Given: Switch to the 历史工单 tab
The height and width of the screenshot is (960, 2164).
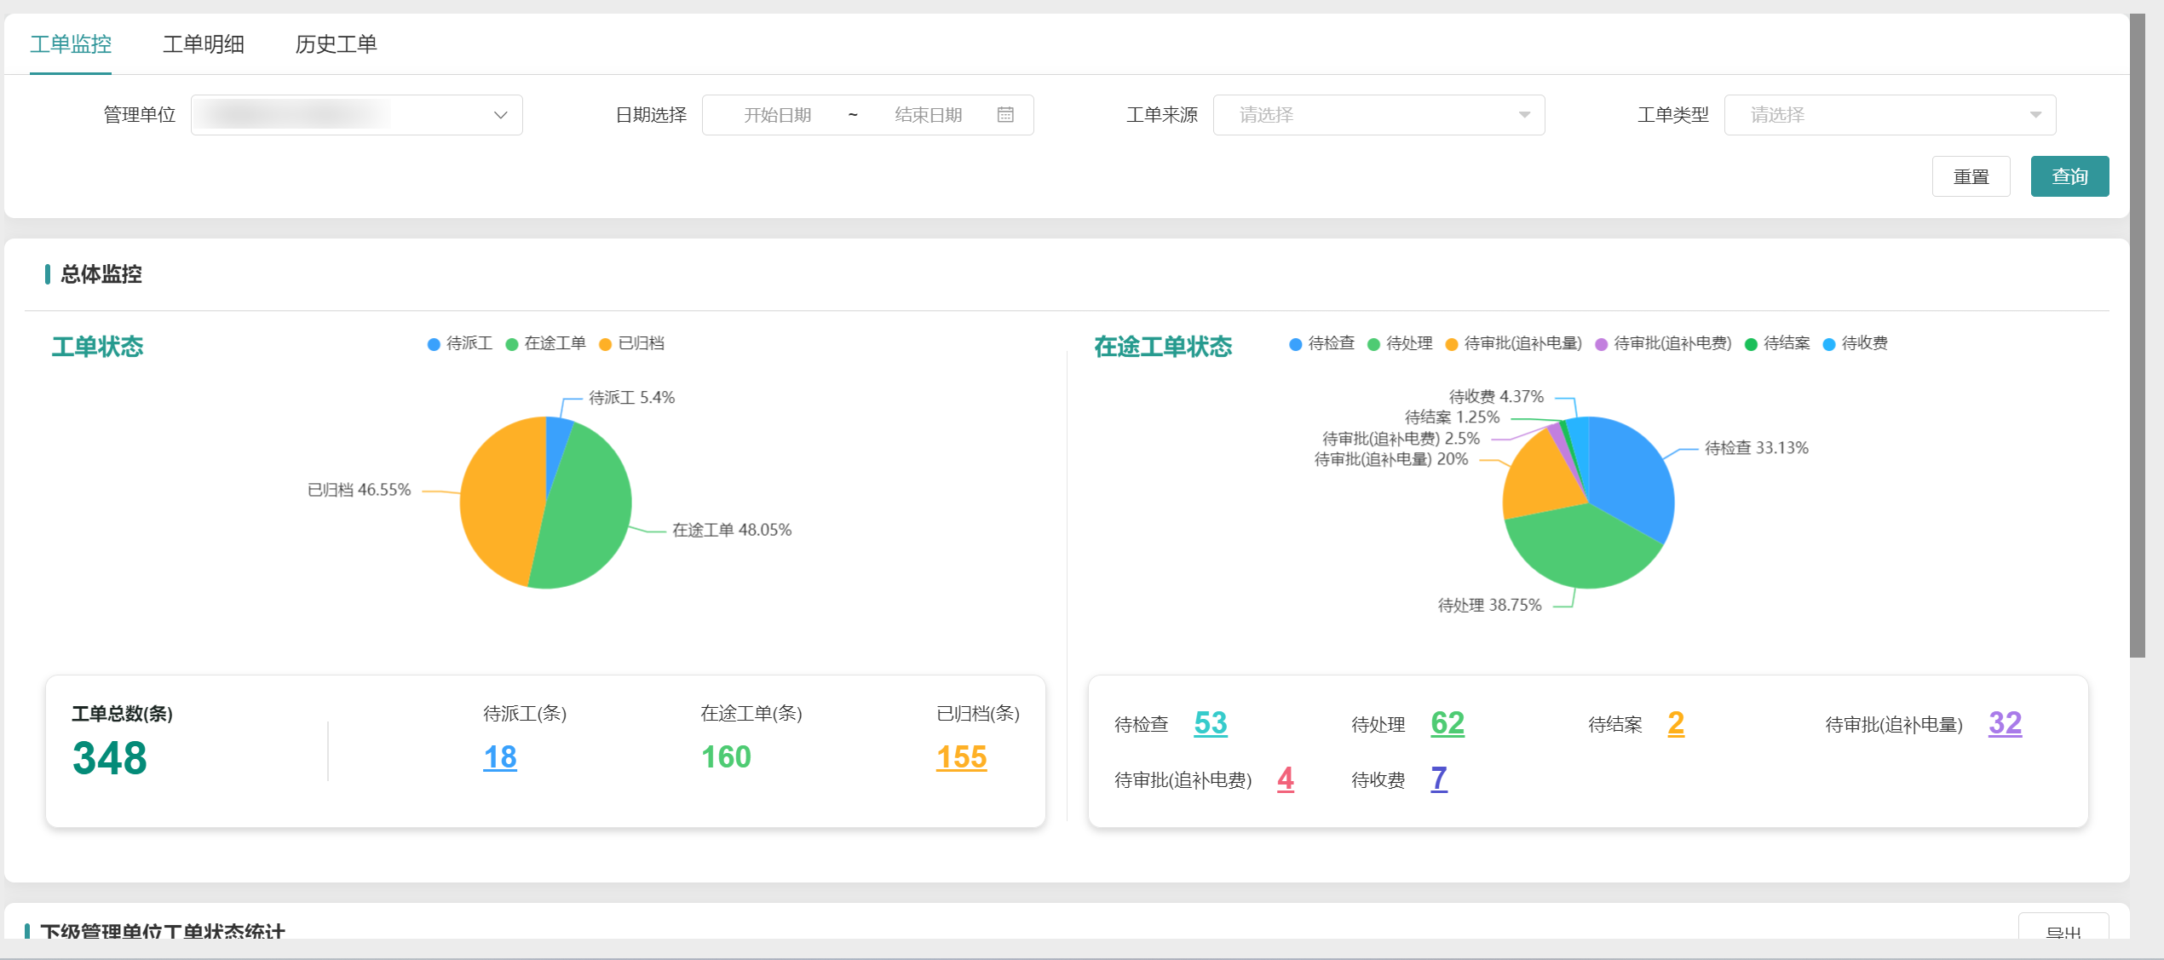Looking at the screenshot, I should (336, 44).
